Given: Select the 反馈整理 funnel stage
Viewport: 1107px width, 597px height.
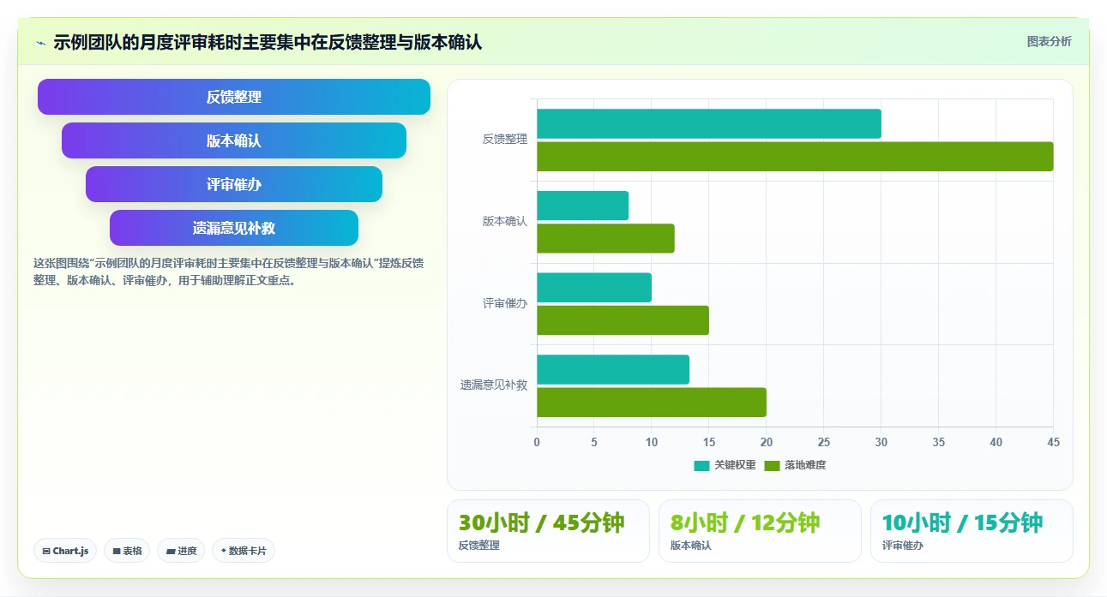Looking at the screenshot, I should click(x=234, y=97).
